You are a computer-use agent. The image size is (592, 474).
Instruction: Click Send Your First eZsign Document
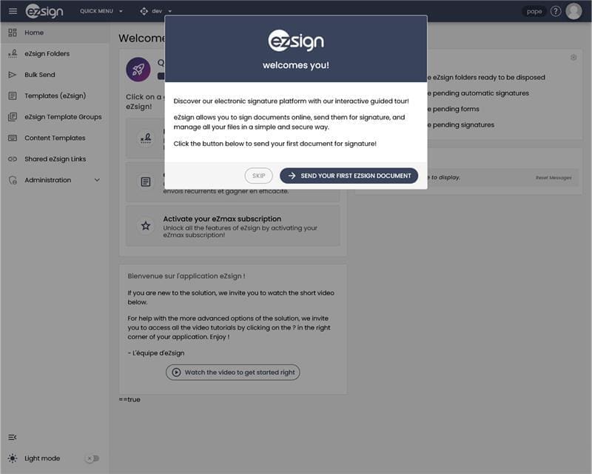click(x=349, y=176)
